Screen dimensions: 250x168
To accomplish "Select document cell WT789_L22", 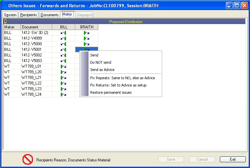I will pyautogui.click(x=36, y=83).
